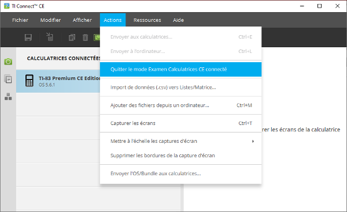Viewport: 347px width, 212px height.
Task: Click the trash delete toolbar icon
Action: [86, 37]
